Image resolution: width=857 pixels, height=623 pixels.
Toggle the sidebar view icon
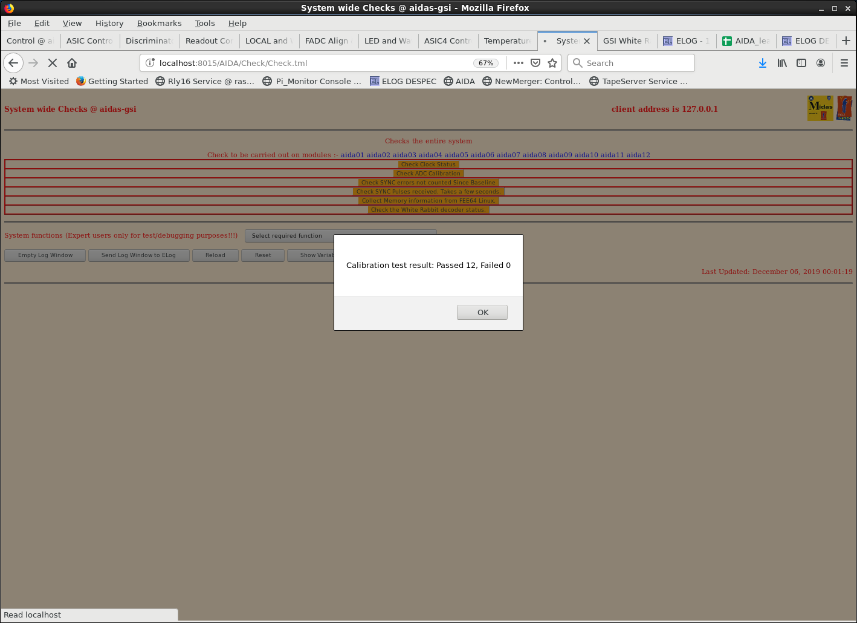801,63
